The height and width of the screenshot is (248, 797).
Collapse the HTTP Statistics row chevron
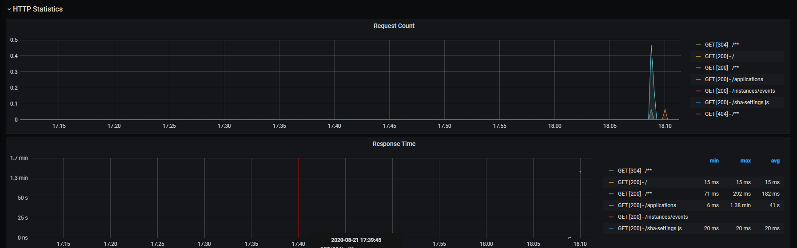(x=9, y=9)
